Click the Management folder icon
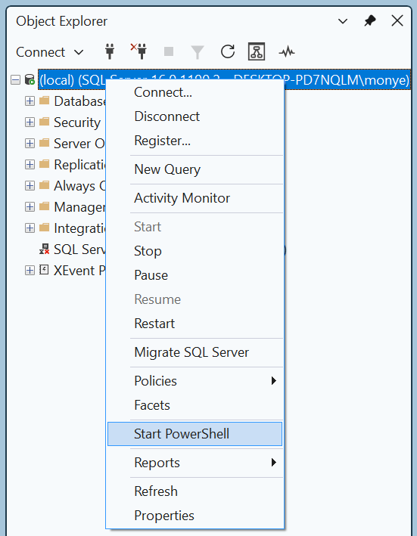Viewport: 417px width, 536px height. (x=44, y=207)
